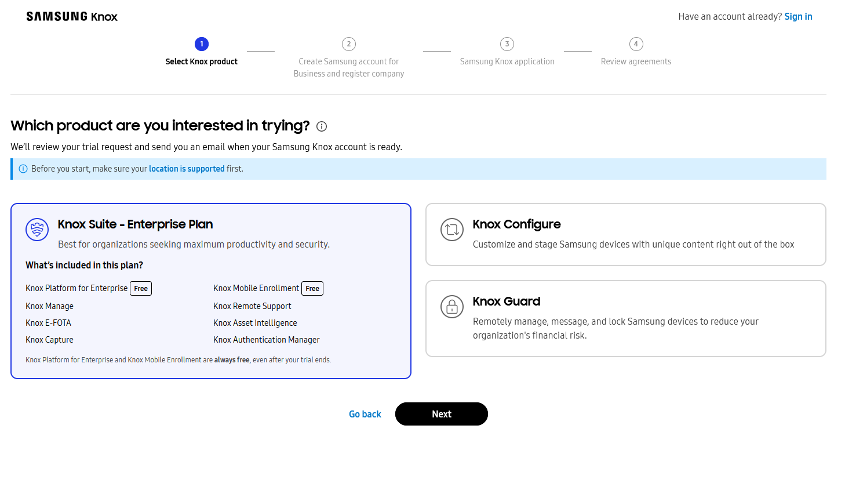Click Create Samsung account for Business step label

pos(349,67)
